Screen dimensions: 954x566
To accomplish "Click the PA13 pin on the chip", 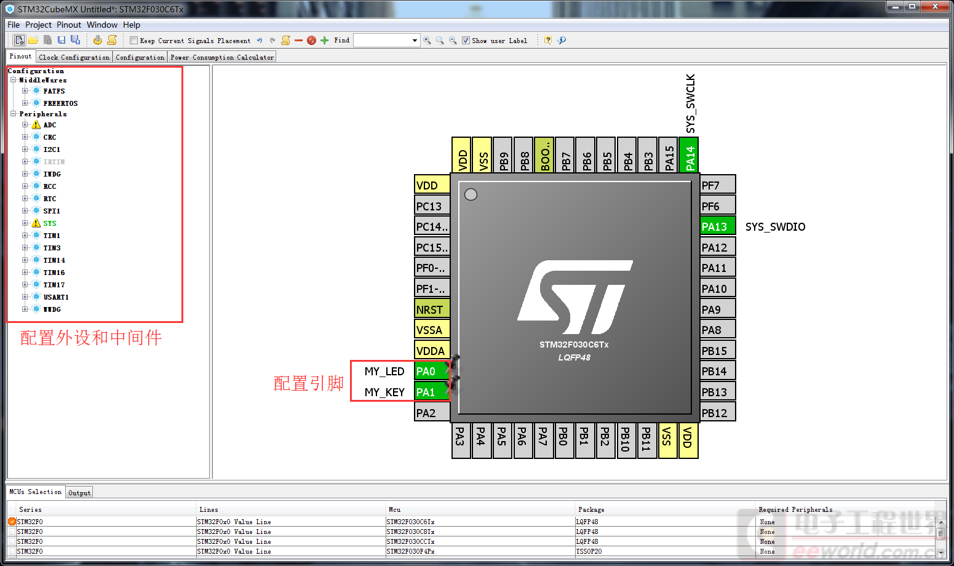I will (x=717, y=226).
